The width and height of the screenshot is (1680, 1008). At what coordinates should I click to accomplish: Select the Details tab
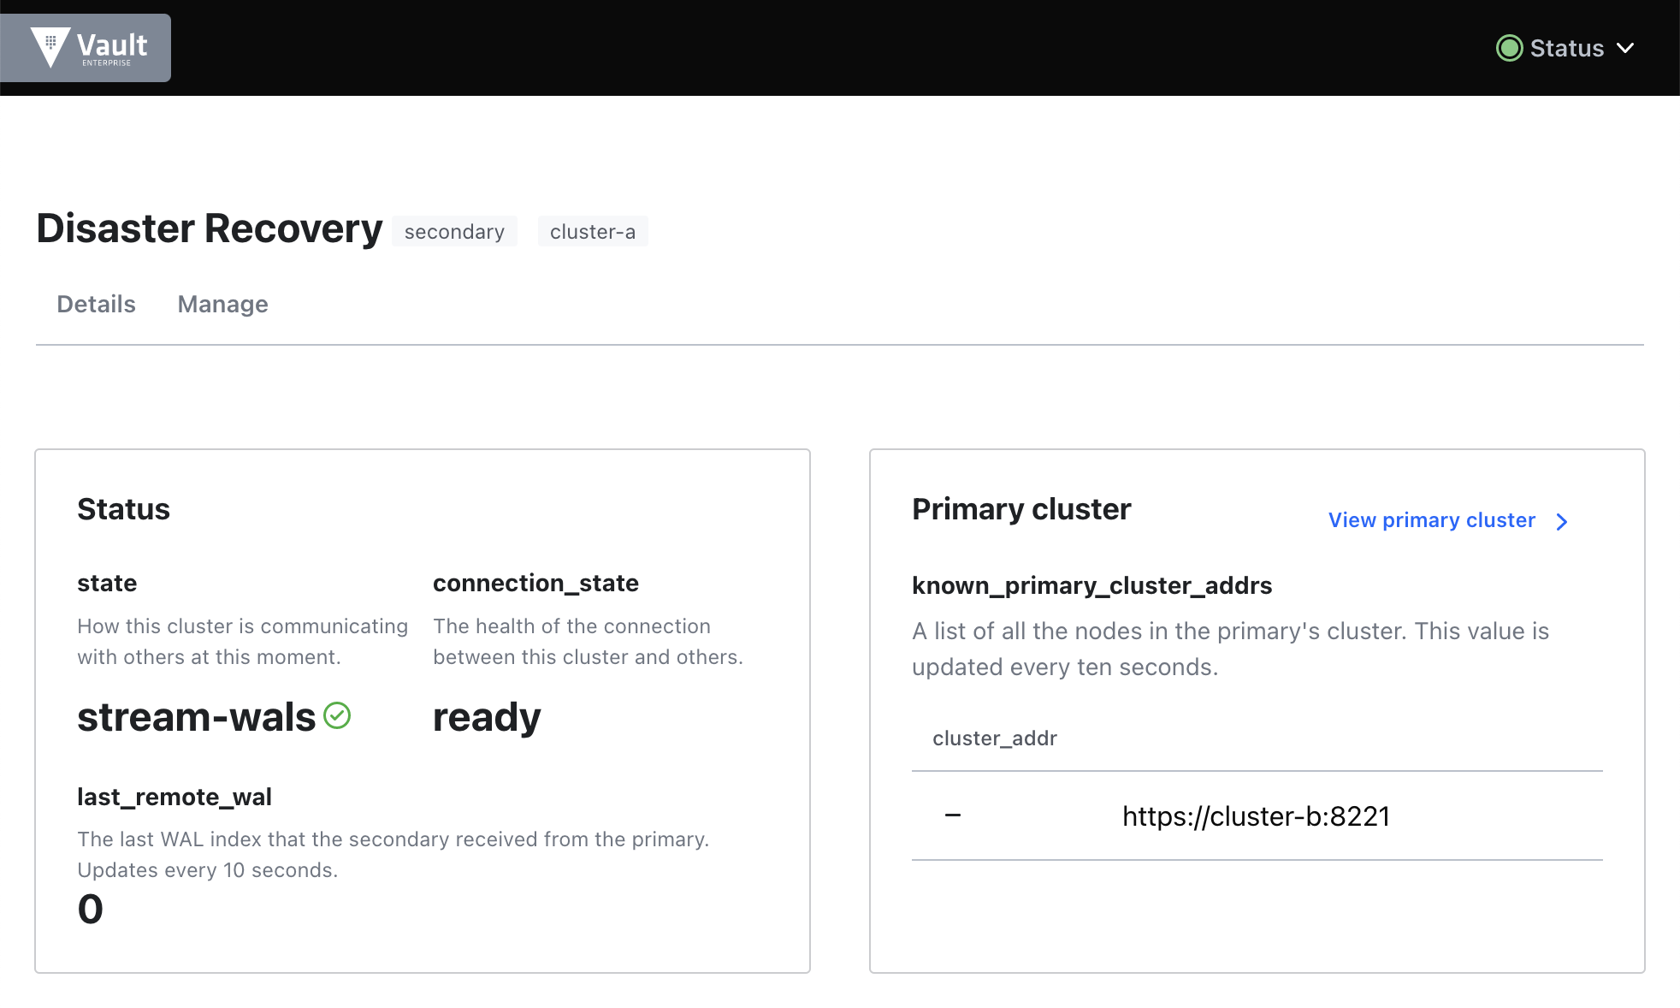tap(96, 304)
